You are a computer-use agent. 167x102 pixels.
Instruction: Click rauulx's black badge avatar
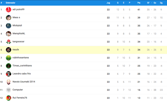[x=9, y=50]
